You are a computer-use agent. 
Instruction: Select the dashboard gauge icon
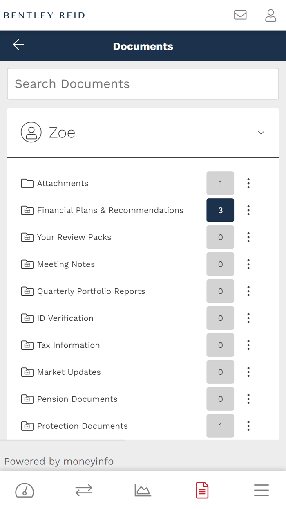click(24, 491)
